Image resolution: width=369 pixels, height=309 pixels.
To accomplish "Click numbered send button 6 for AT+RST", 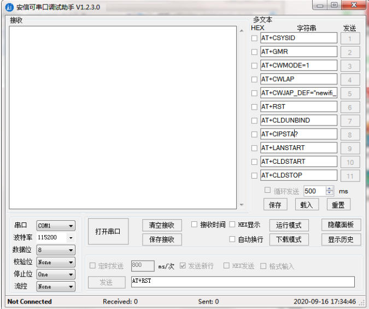I will pos(350,107).
